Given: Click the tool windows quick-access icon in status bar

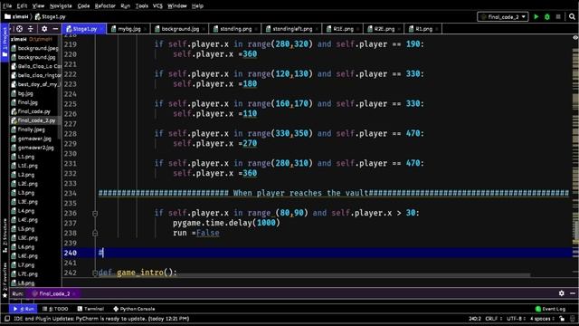Looking at the screenshot, I should 7,318.
